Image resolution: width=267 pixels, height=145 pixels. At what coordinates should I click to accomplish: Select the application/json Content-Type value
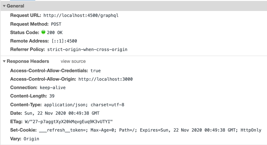pyautogui.click(x=84, y=105)
